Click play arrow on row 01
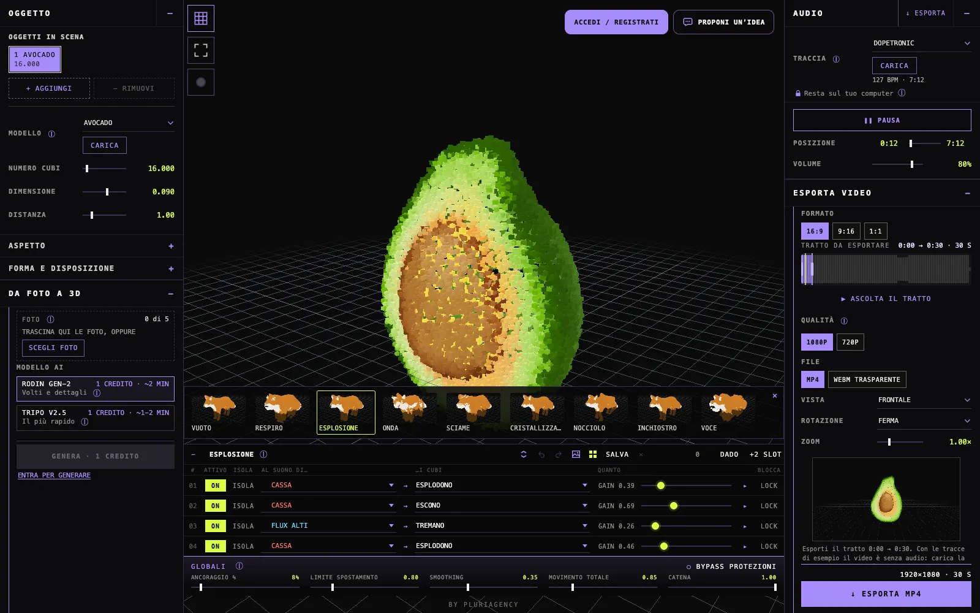This screenshot has height=613, width=980. pos(745,485)
